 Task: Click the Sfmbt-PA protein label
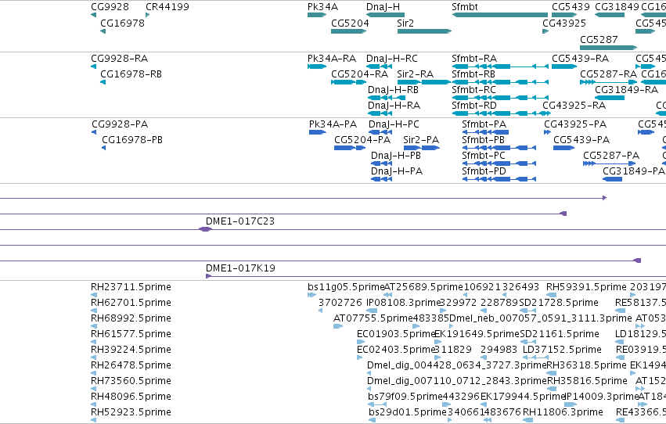coord(484,124)
